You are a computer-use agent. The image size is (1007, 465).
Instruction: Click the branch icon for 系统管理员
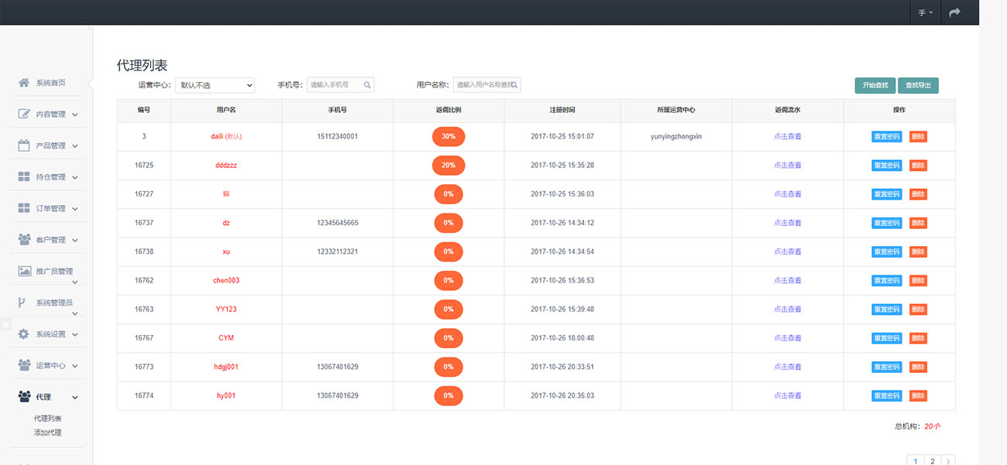(22, 303)
